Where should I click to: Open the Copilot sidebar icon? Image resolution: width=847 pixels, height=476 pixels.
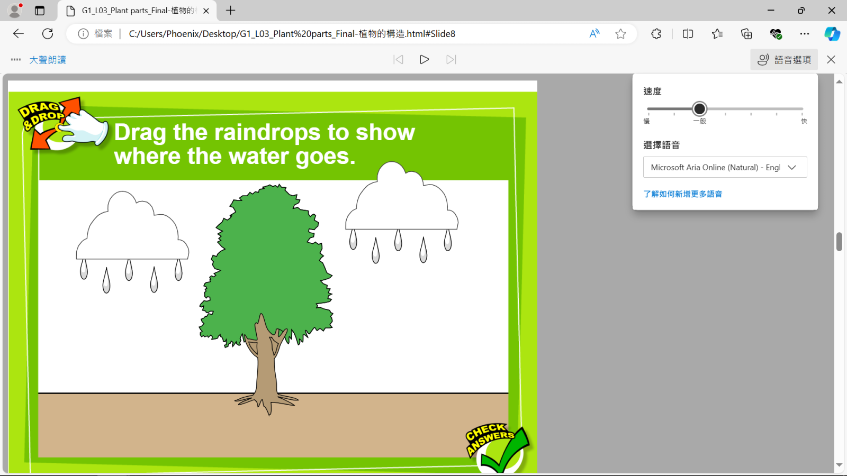pos(832,34)
